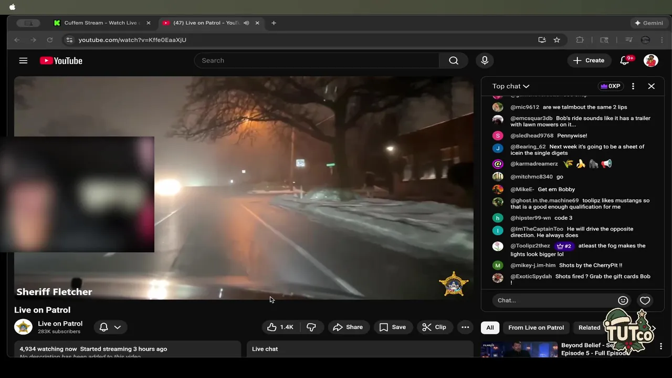This screenshot has width=672, height=378.
Task: Toggle the channel notification bell
Action: click(x=104, y=327)
